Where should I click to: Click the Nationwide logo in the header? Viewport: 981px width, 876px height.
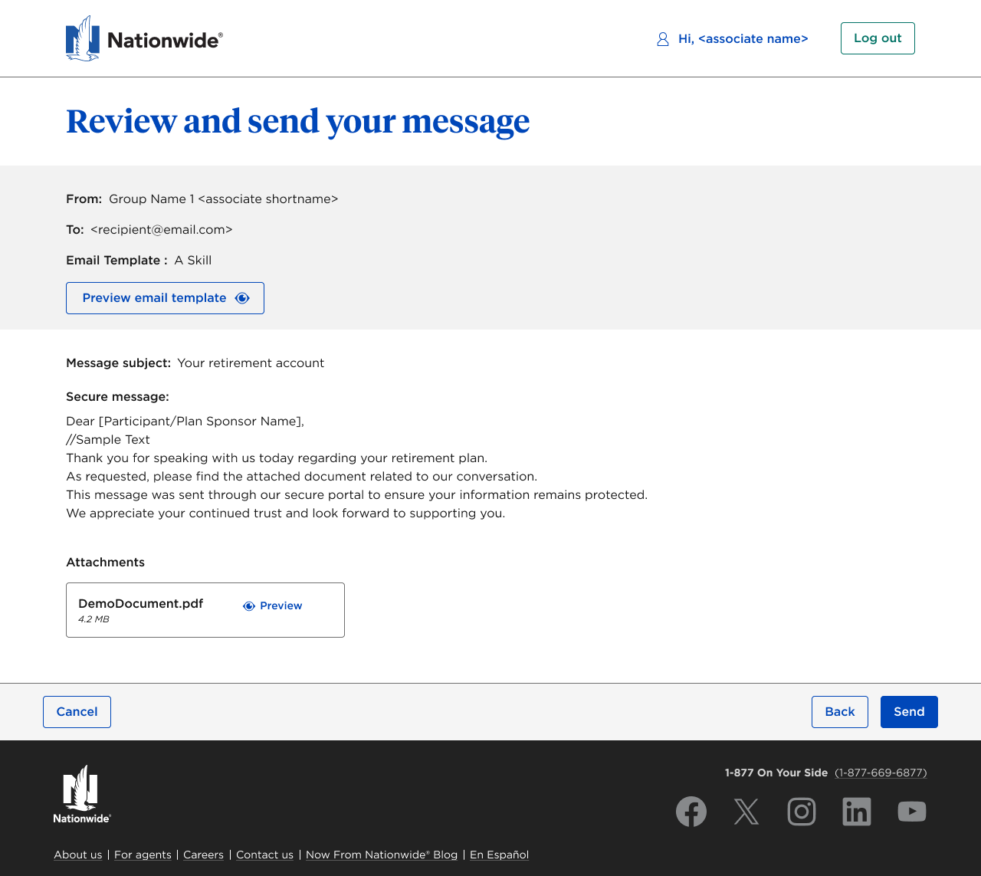point(144,38)
